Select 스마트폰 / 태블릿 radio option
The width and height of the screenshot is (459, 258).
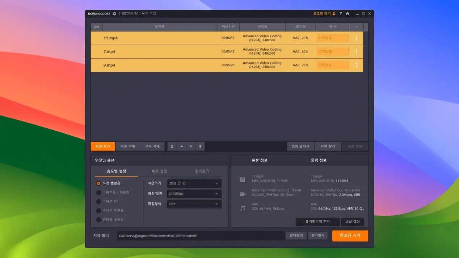click(98, 193)
